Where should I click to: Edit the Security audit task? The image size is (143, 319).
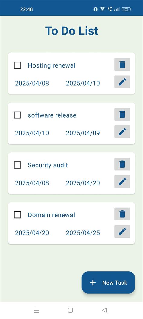click(122, 182)
